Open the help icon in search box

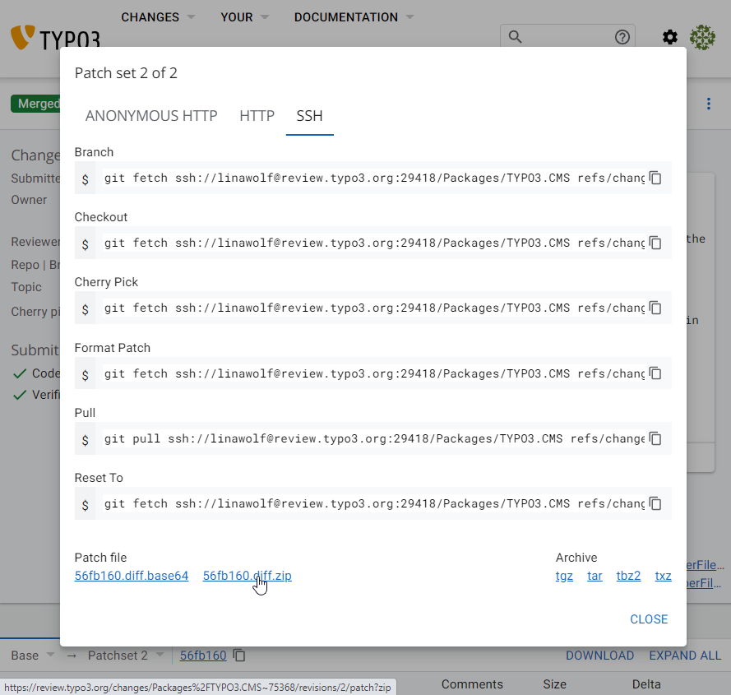(x=622, y=37)
